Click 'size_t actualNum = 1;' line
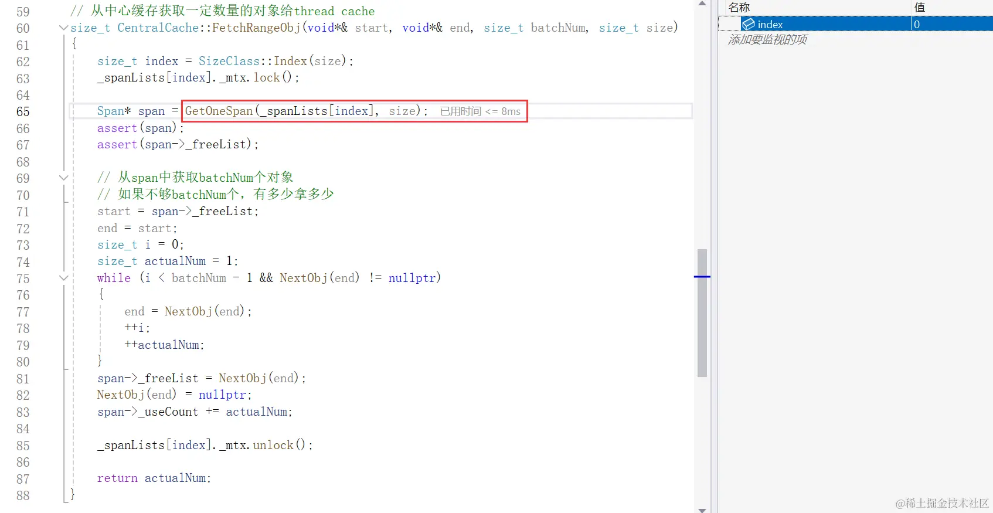This screenshot has width=993, height=513. coord(168,261)
